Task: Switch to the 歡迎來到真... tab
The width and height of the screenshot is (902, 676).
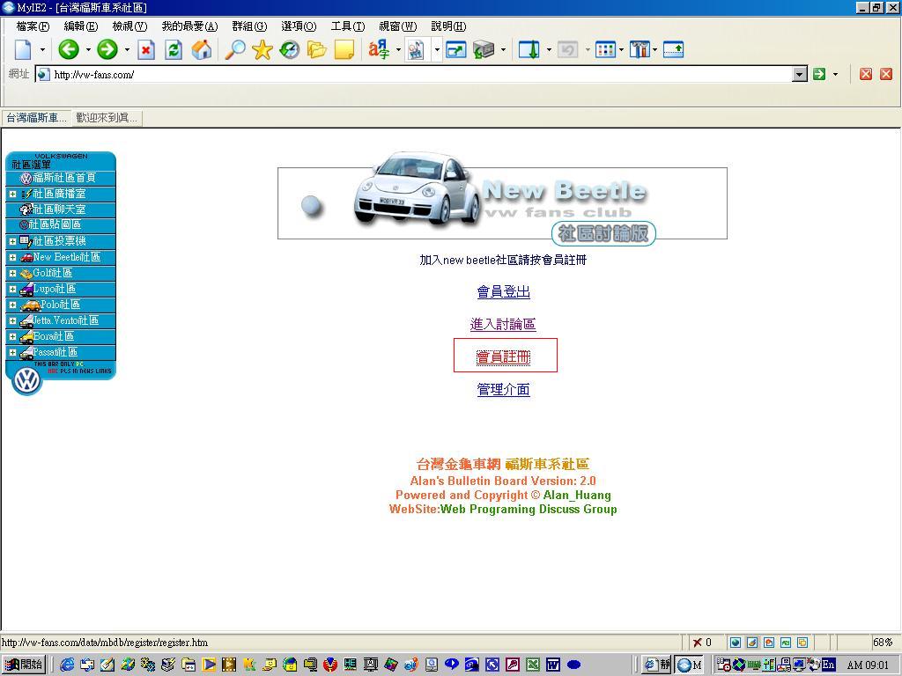Action: (107, 118)
